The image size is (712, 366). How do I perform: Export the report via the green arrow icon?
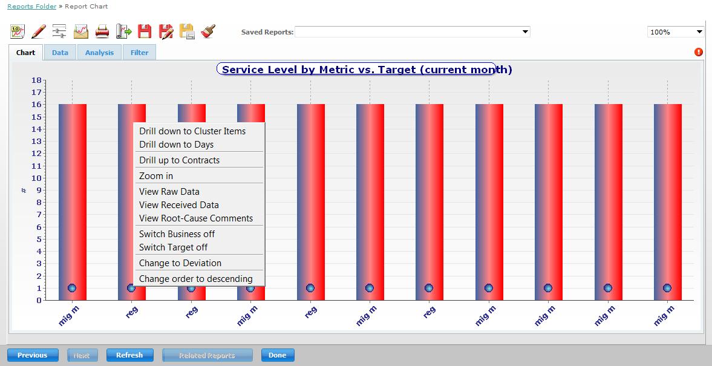pos(123,30)
